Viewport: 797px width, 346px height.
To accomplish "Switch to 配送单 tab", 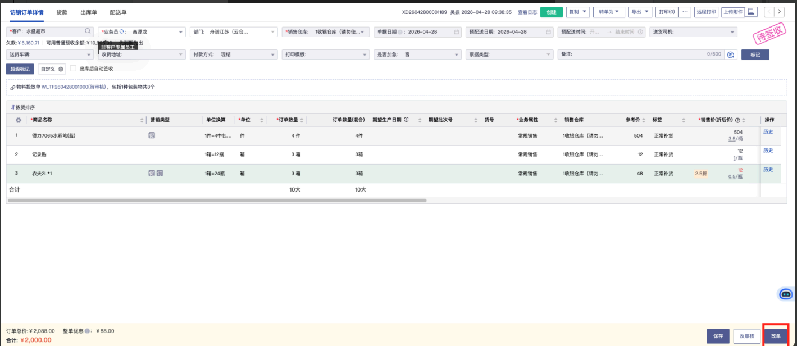I will pos(118,12).
